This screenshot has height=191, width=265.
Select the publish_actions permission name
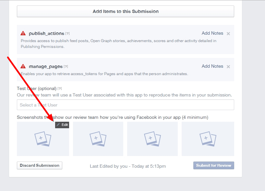[46, 33]
